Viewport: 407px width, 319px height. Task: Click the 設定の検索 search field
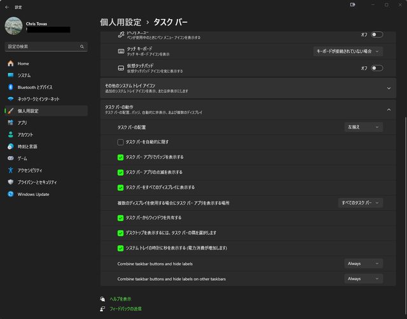click(x=41, y=47)
